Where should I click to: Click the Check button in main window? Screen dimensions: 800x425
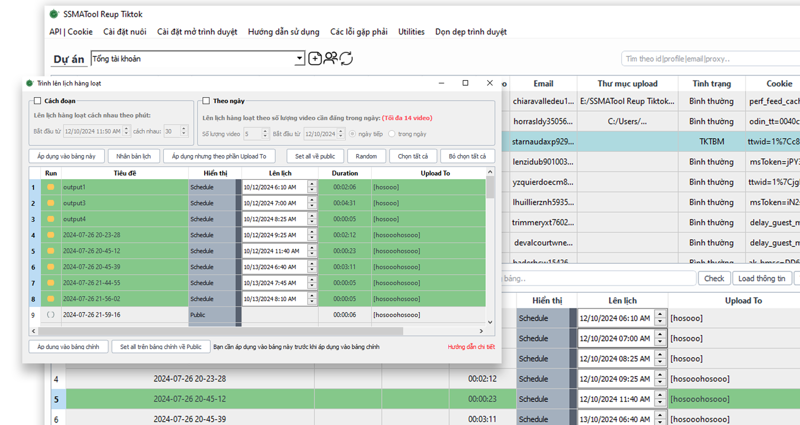click(714, 279)
